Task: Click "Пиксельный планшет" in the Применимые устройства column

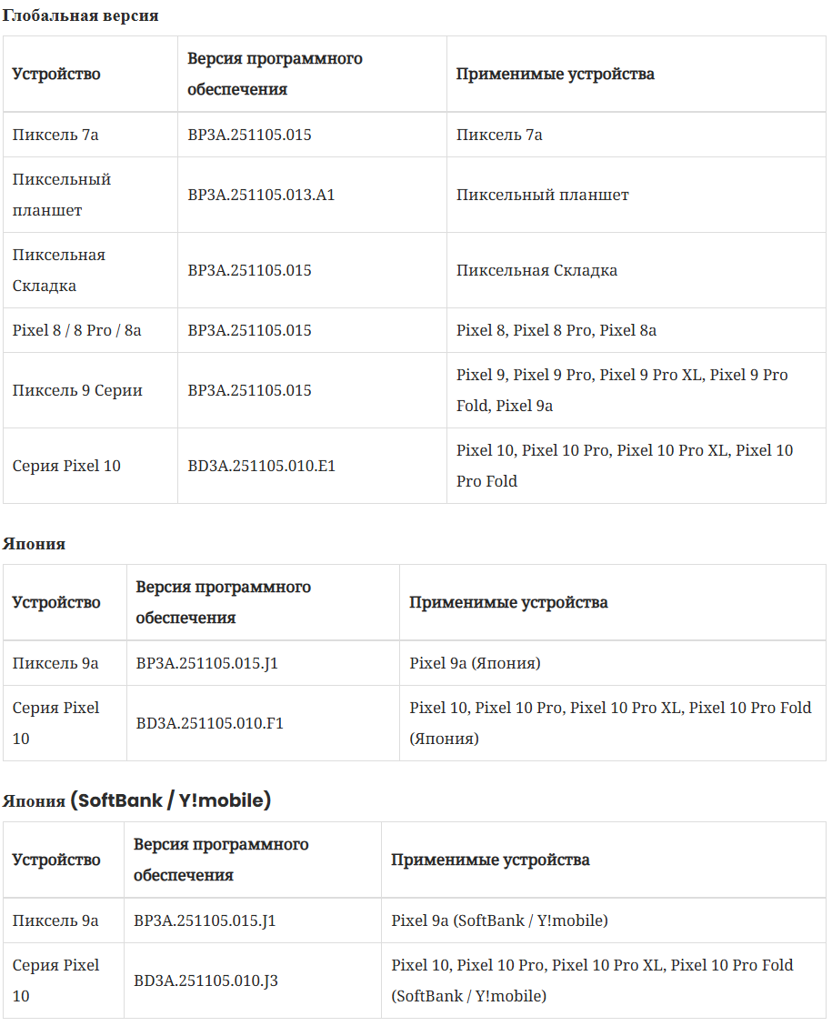Action: click(542, 195)
